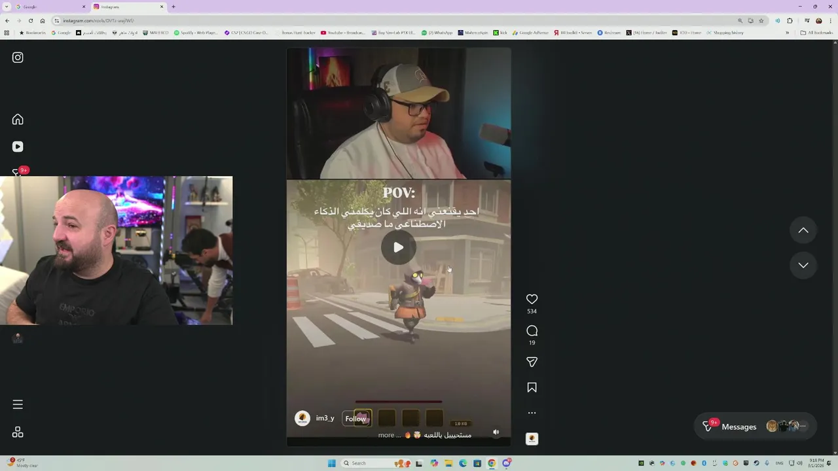Viewport: 838px width, 471px height.
Task: Open comments on the reel
Action: [x=532, y=330]
